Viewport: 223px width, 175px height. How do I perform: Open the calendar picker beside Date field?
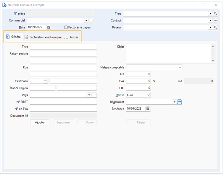[x=49, y=27]
